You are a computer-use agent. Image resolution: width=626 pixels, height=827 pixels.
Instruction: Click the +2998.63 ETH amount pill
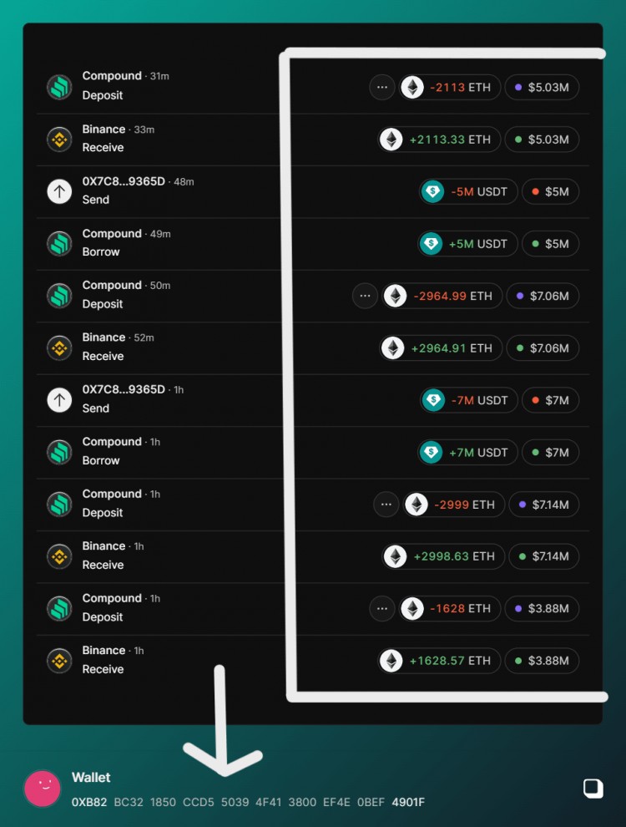click(x=442, y=556)
